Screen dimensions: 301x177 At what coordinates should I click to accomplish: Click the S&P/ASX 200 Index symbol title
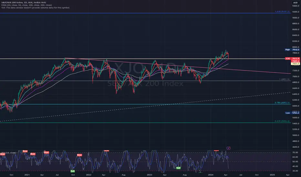[24, 3]
